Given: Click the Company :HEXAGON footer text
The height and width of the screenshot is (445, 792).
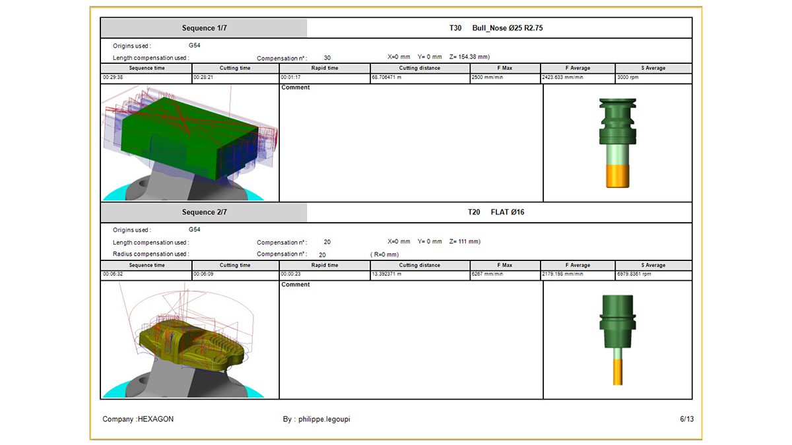Looking at the screenshot, I should pos(138,419).
